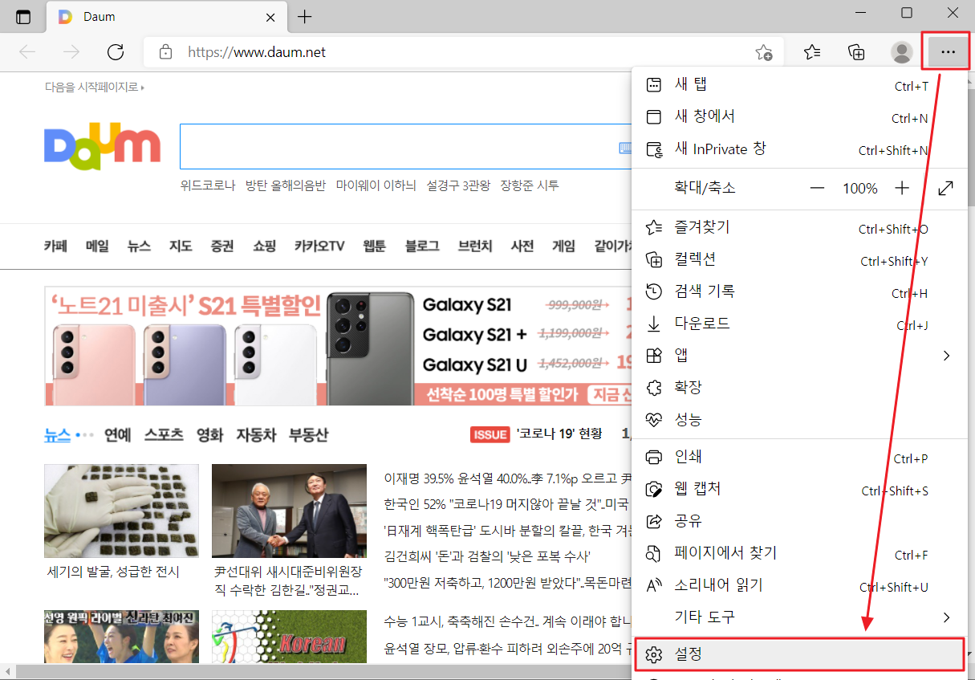Go to 지도 service link
This screenshot has width=975, height=680.
click(181, 246)
